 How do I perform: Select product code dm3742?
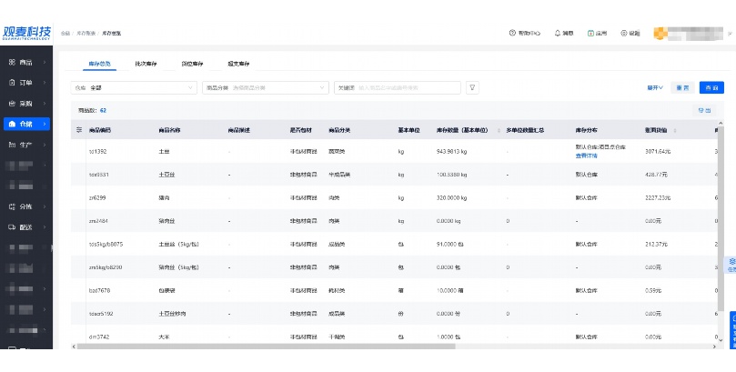(99, 337)
